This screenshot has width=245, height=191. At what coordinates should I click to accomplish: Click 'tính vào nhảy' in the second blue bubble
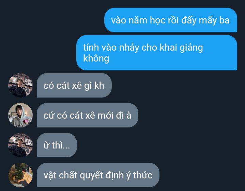[111, 48]
